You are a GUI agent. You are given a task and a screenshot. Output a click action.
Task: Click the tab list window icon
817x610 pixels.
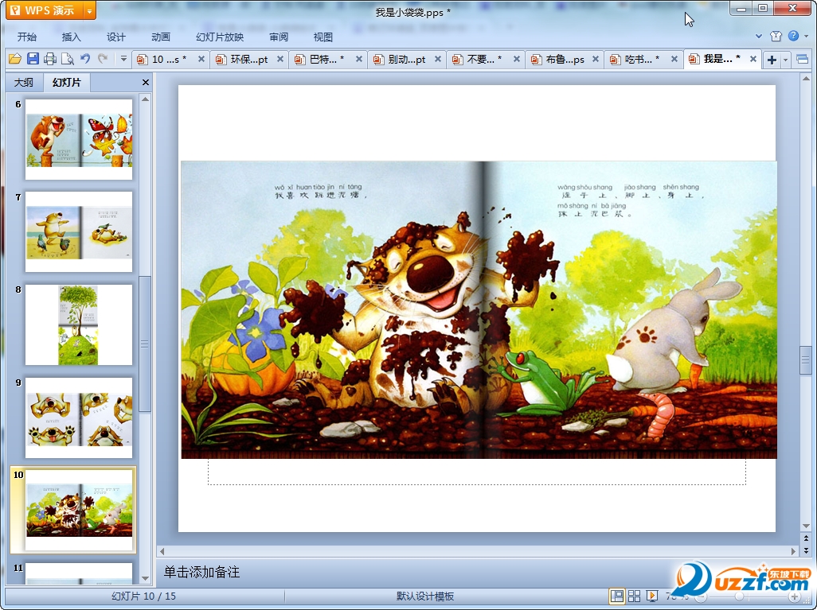803,60
